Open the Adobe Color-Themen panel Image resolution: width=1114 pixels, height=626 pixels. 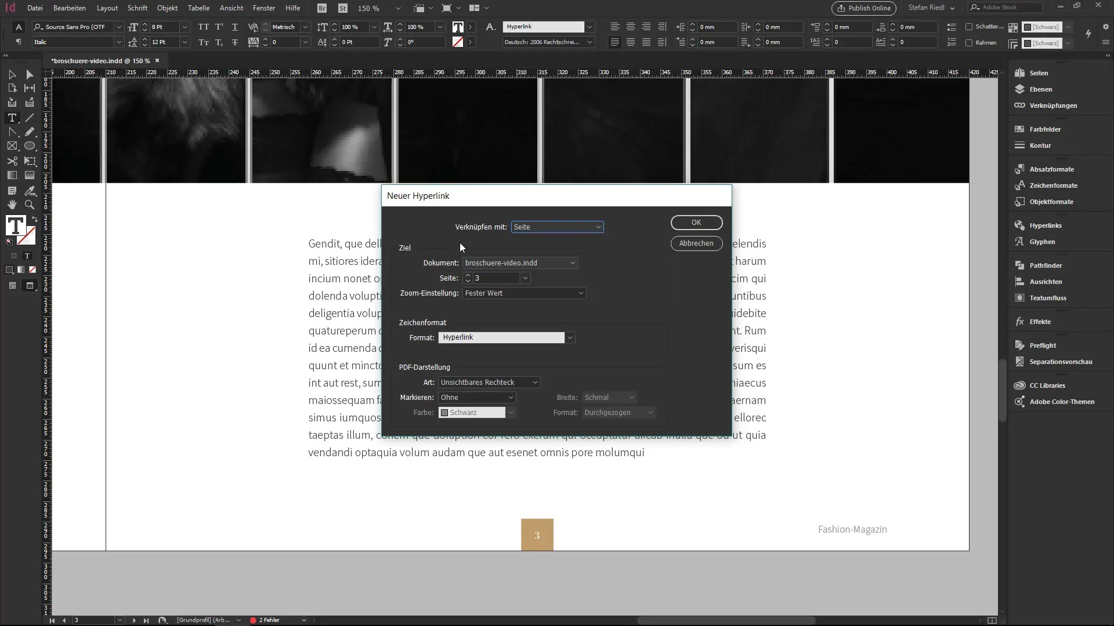(1062, 402)
